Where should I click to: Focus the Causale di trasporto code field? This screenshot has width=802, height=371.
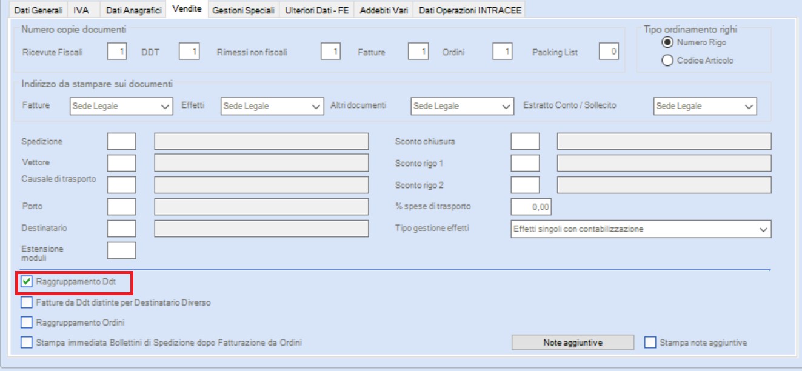pos(122,185)
